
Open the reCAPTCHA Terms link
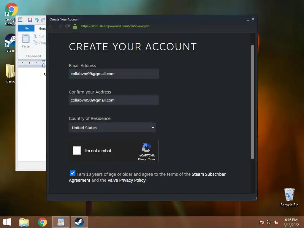[x=152, y=159]
